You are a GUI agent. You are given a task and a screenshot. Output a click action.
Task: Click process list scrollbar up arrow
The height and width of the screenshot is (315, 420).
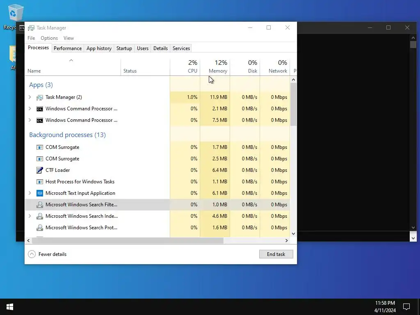tap(293, 80)
